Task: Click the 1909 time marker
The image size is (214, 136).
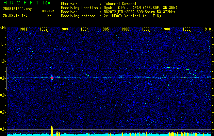Action: 186,29
